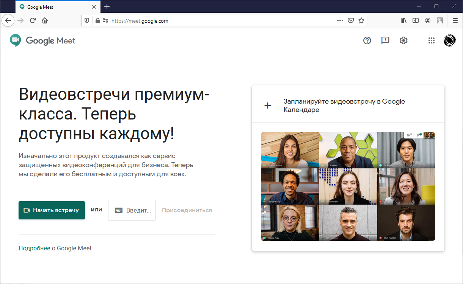Click the tracking protection shield icon
This screenshot has width=463, height=284.
point(87,21)
